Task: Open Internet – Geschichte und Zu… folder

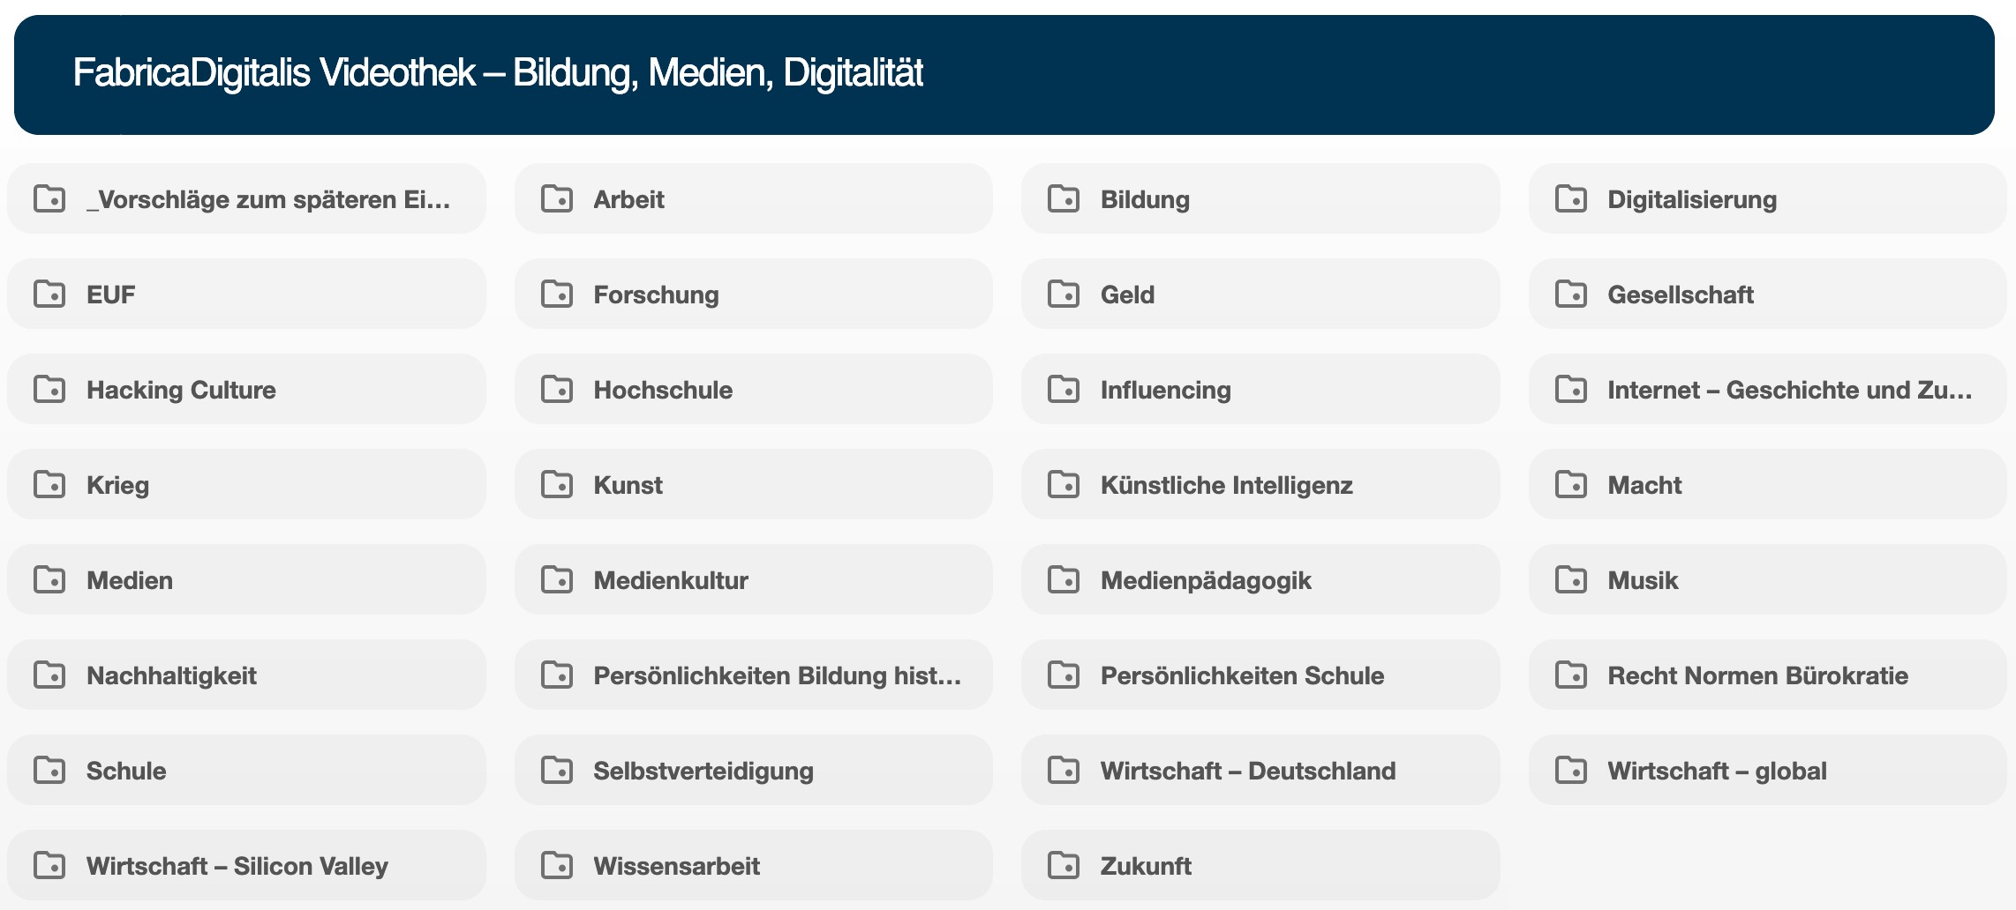Action: click(1789, 390)
